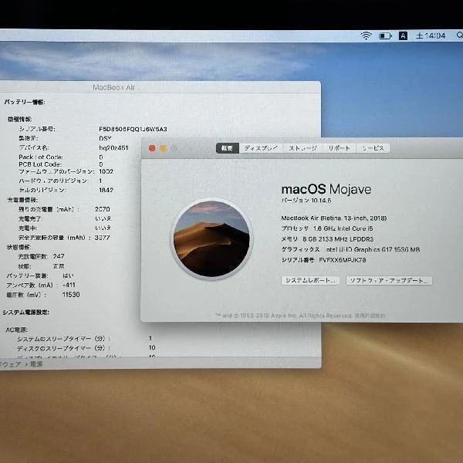Click PCB Lot Code row

coord(61,164)
